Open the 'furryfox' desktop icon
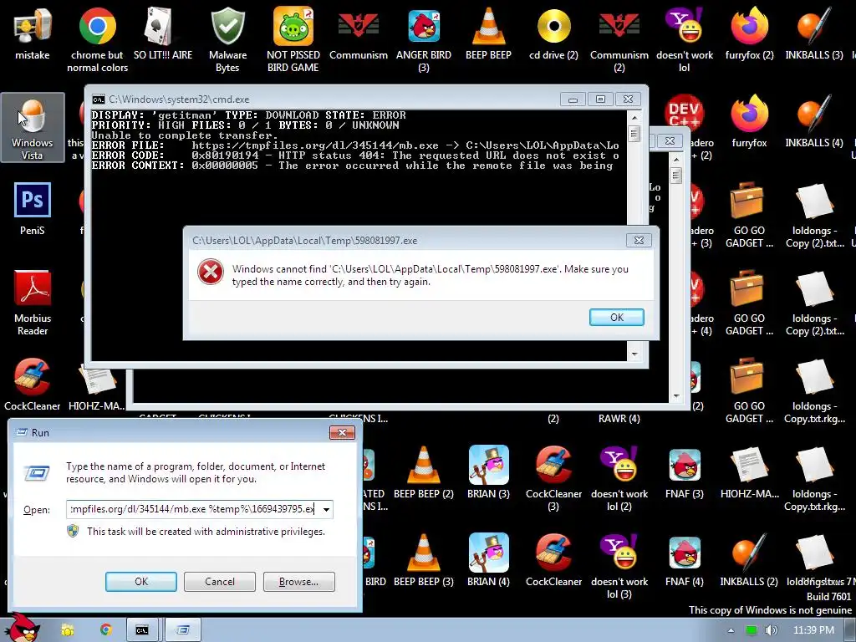856x642 pixels. pyautogui.click(x=750, y=121)
